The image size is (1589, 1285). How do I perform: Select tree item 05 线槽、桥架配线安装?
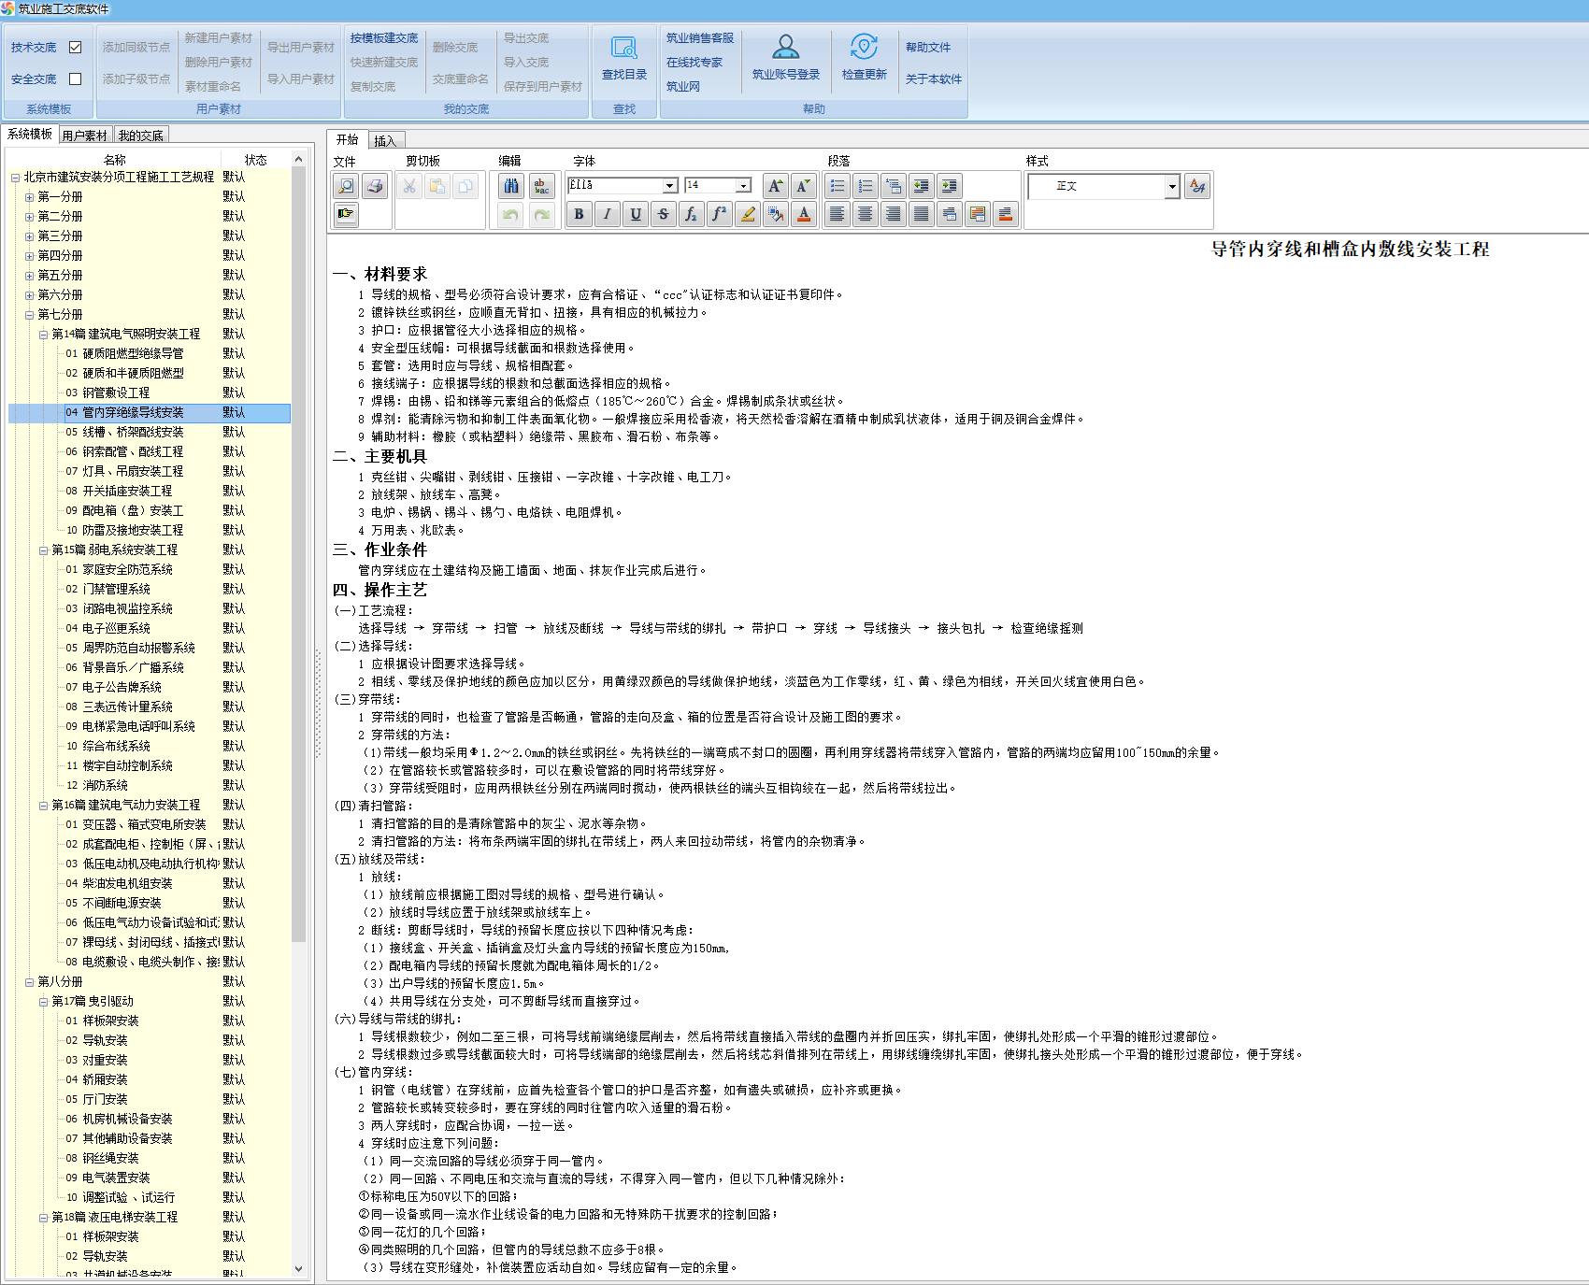(x=124, y=432)
